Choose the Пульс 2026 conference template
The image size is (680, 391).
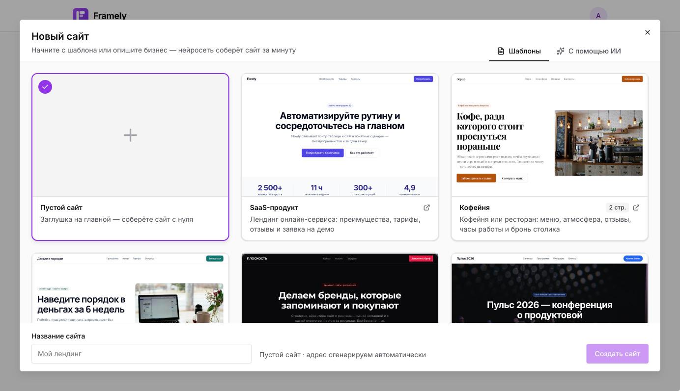click(x=550, y=288)
